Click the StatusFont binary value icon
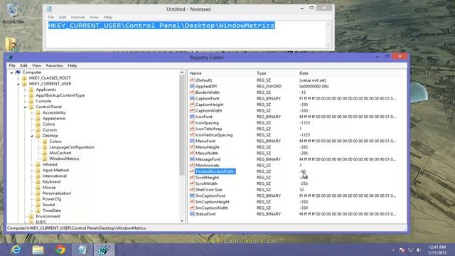This screenshot has width=455, height=256. (x=192, y=214)
